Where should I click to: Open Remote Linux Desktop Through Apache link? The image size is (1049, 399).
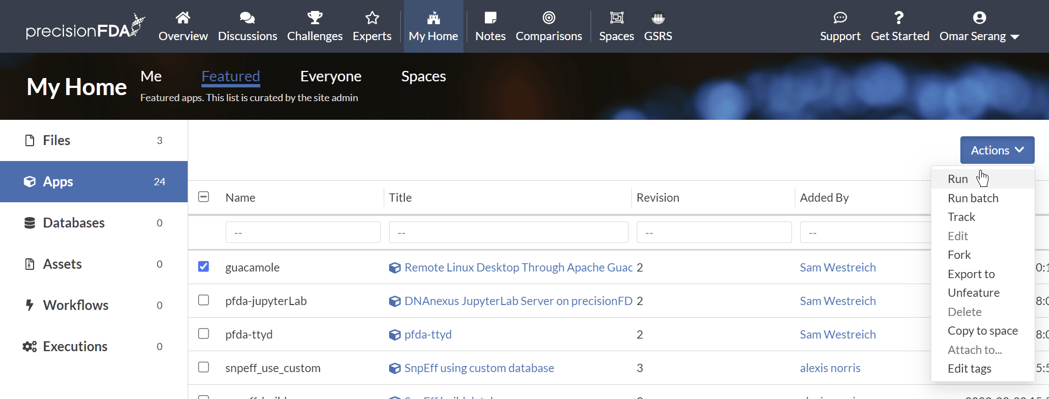coord(518,268)
